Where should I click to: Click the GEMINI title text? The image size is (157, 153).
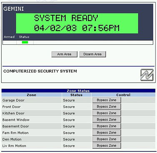click(14, 9)
